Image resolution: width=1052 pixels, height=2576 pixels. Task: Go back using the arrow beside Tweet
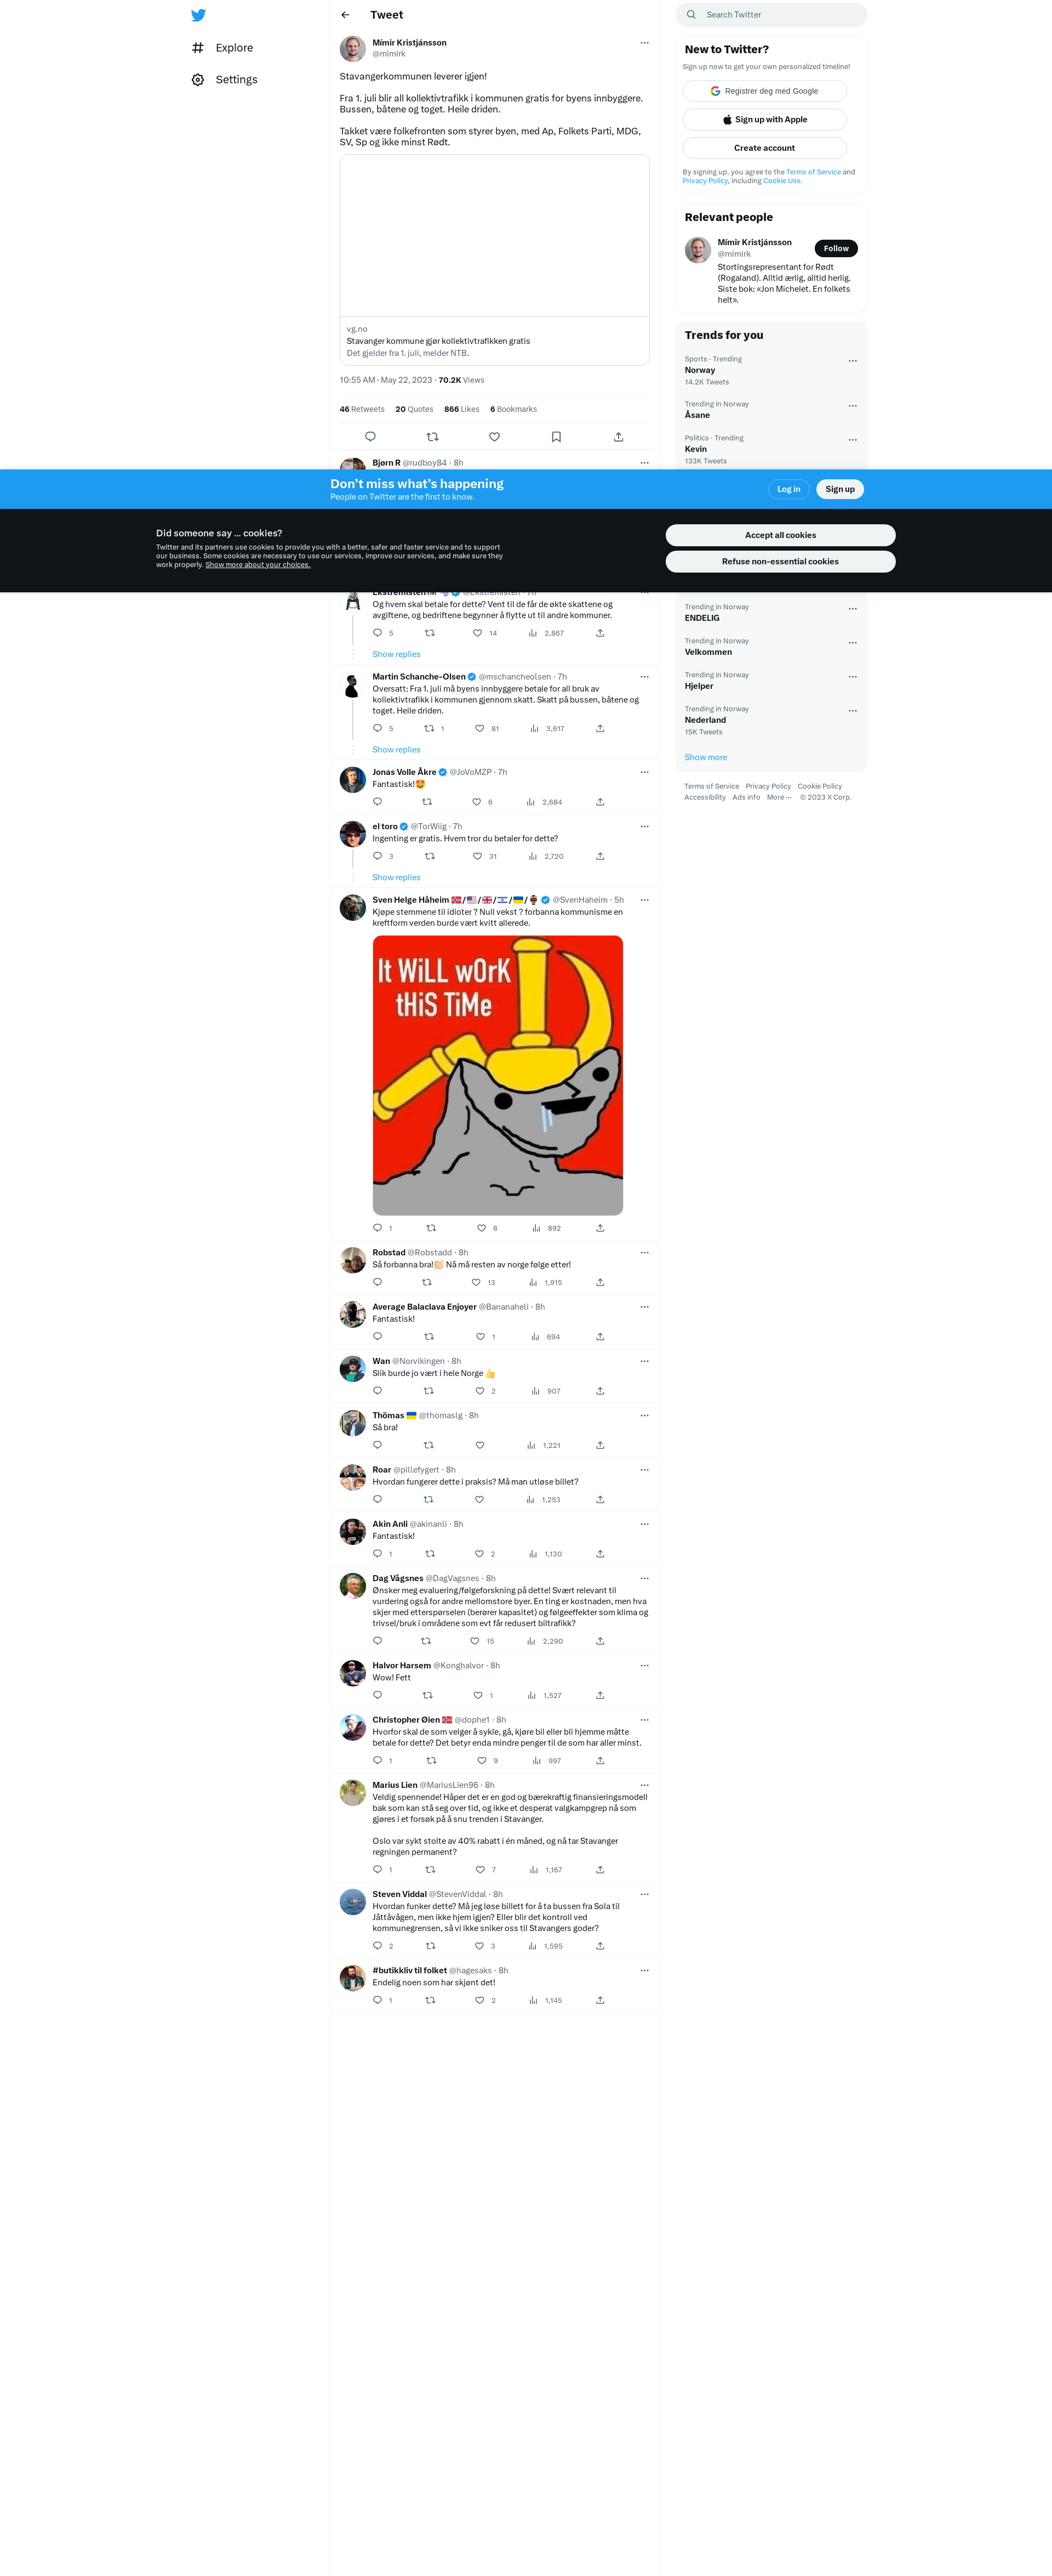(346, 15)
